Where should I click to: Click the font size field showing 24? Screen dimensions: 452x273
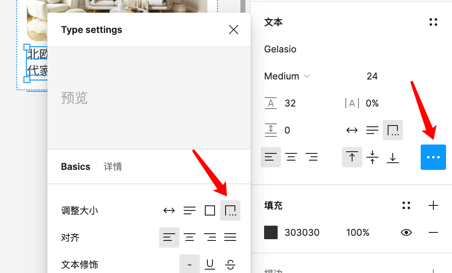(372, 76)
